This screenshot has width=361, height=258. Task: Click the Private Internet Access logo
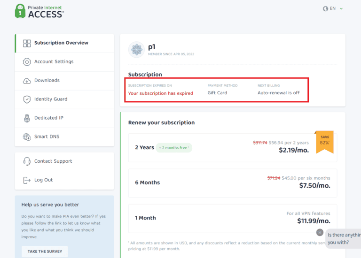pos(39,11)
